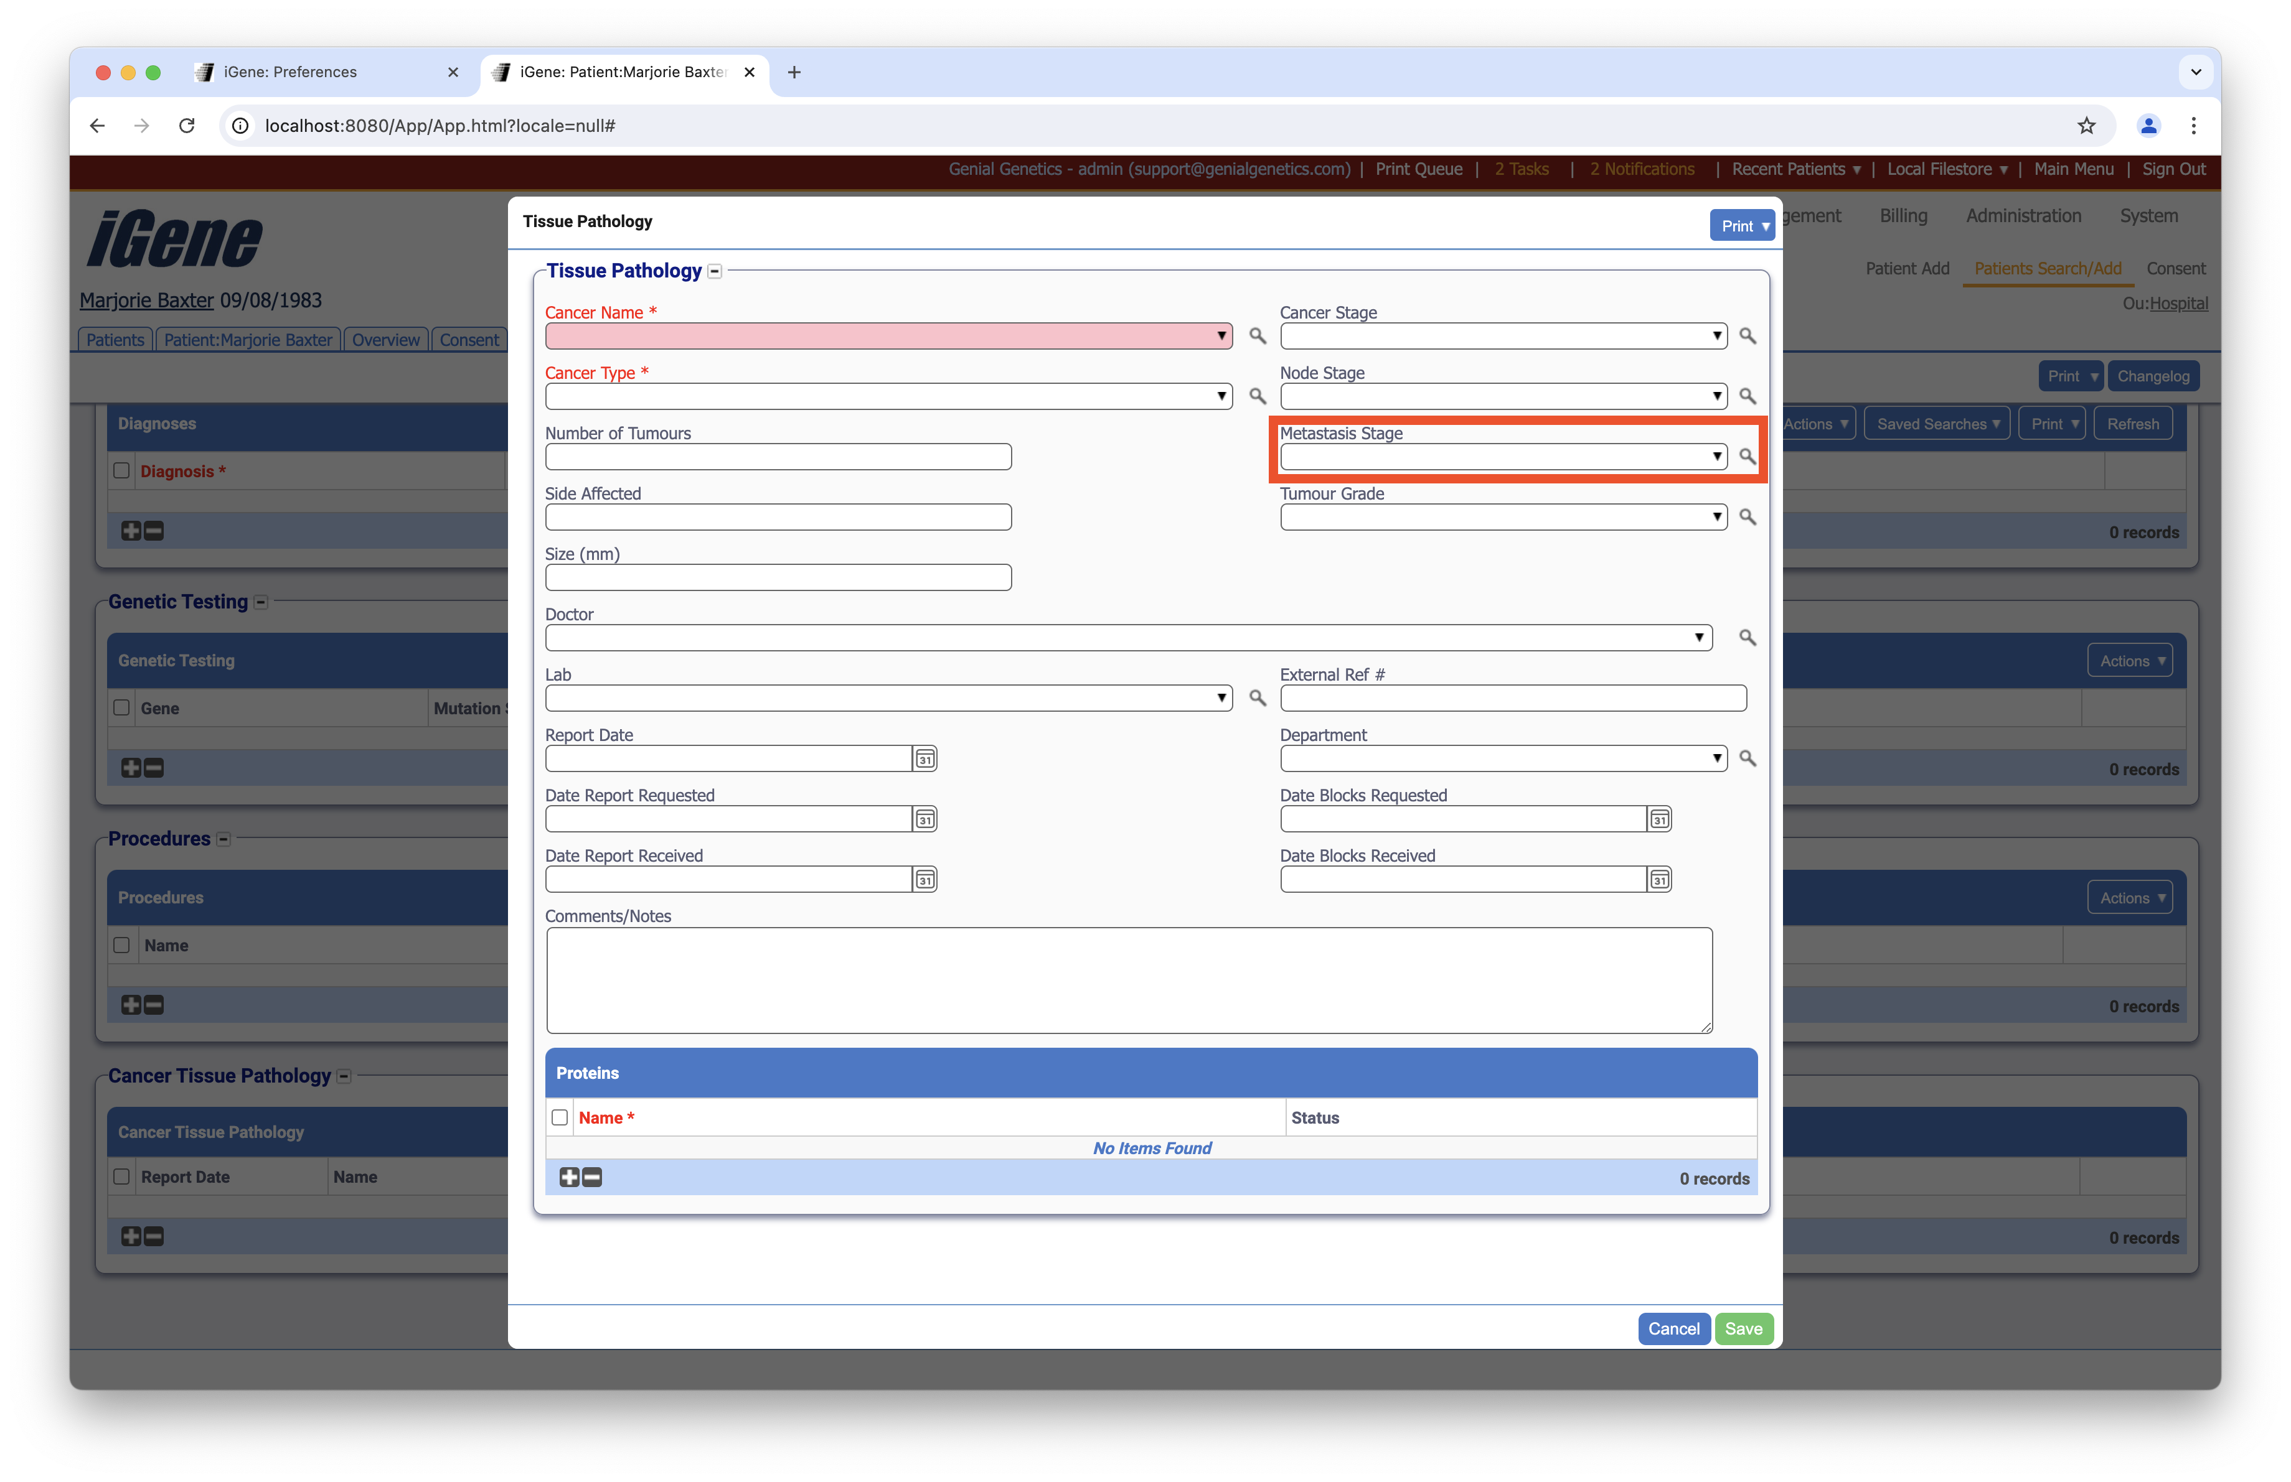Click the search icon beside Cancer Name

(1257, 335)
